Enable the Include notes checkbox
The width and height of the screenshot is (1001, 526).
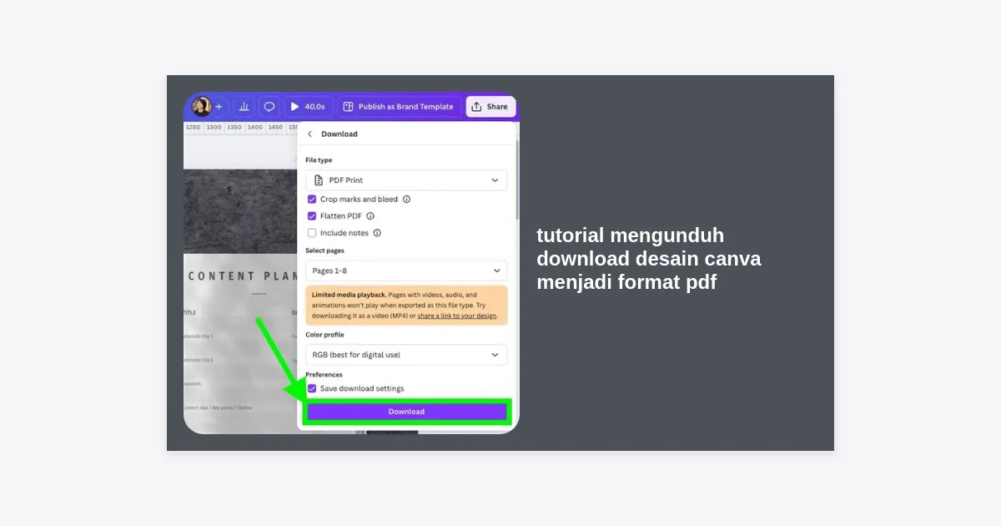[x=312, y=233]
